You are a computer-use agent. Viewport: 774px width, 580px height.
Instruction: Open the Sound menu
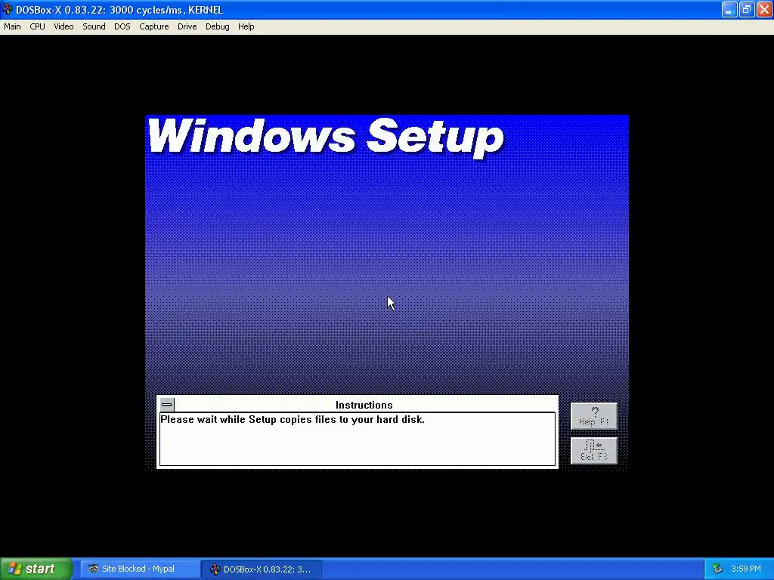coord(94,26)
